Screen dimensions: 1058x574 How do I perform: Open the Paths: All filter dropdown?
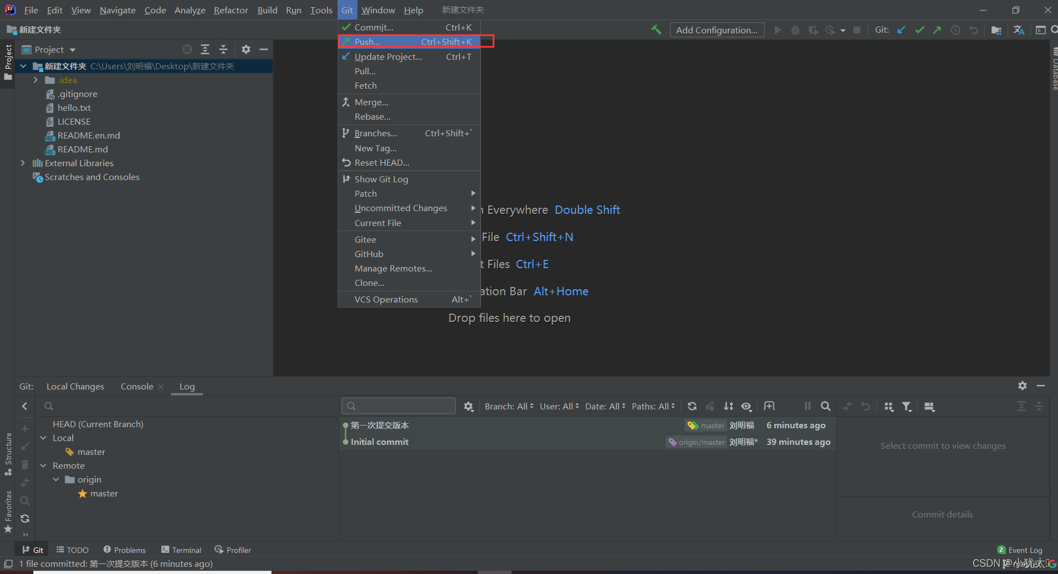(x=653, y=406)
